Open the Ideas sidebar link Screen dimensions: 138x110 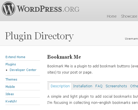10,94
